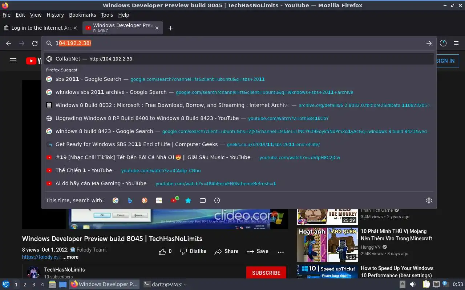Select 'sbs 2011 - Google Search' suggestion
The height and width of the screenshot is (290, 465).
click(x=239, y=79)
